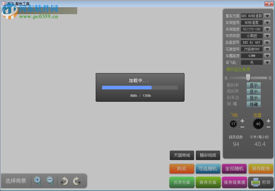Viewport: 275px width, 191px height.
Task: Click the 保存配色 button
Action: click(x=261, y=168)
